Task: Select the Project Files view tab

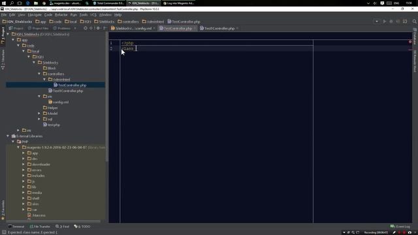Action: (39, 28)
